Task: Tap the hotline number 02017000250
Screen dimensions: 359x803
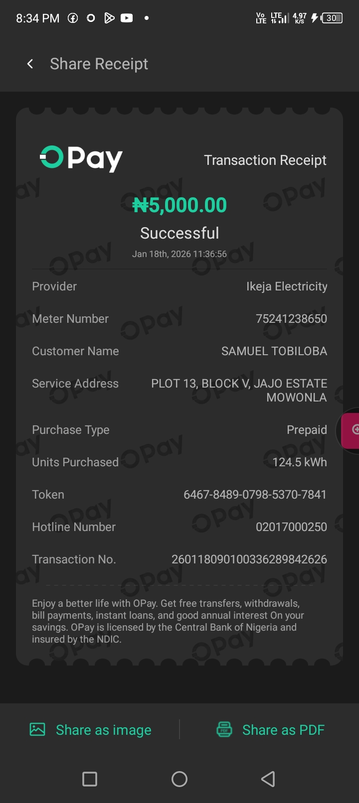Action: point(291,527)
